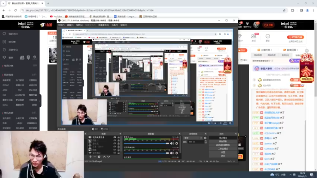Increase transition duration stepper
This screenshot has width=317, height=178.
point(206,141)
